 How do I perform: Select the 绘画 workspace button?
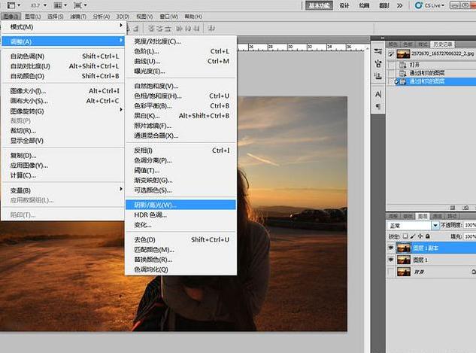364,5
